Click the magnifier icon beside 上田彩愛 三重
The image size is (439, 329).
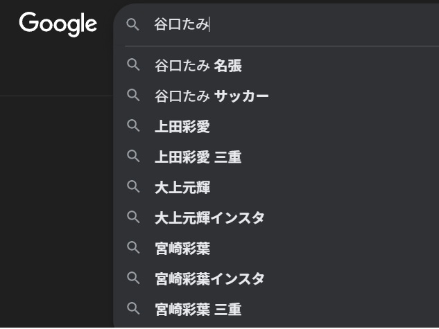pyautogui.click(x=134, y=157)
